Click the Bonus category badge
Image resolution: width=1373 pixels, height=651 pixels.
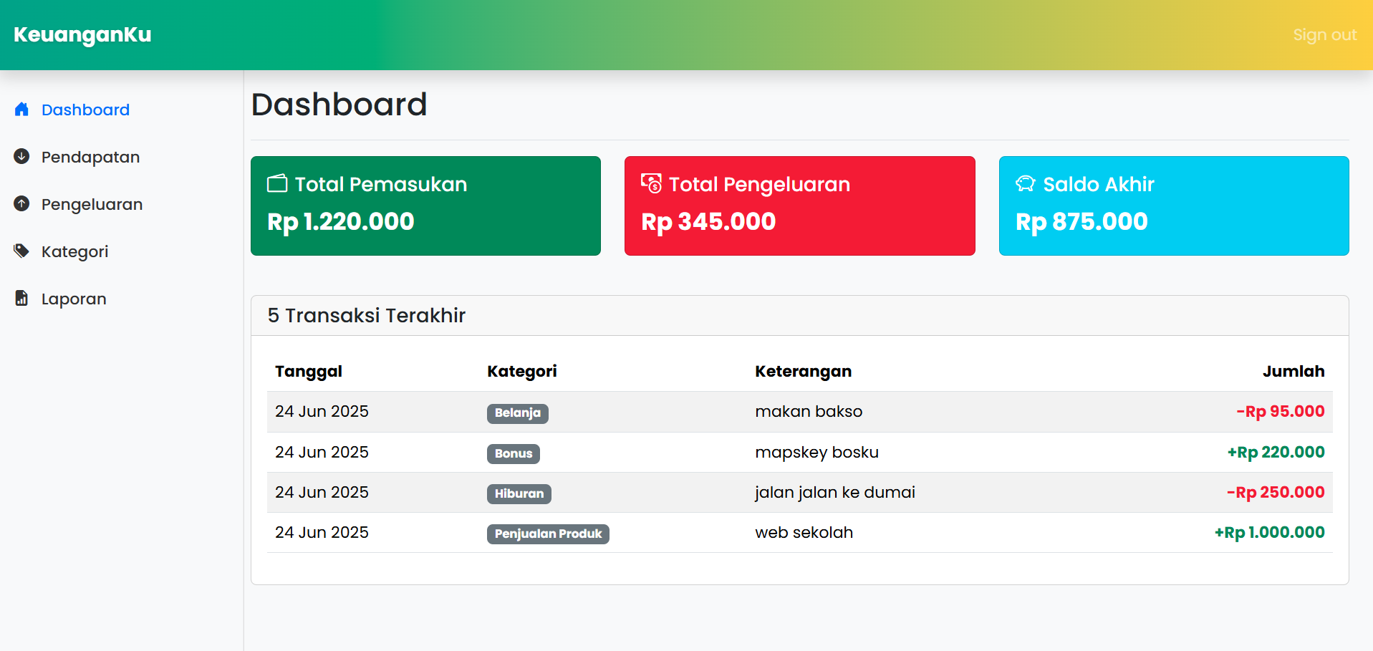[513, 454]
